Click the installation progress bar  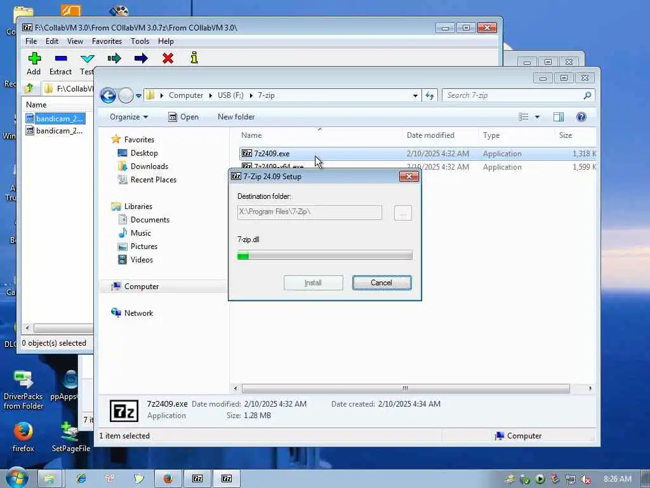(x=325, y=255)
